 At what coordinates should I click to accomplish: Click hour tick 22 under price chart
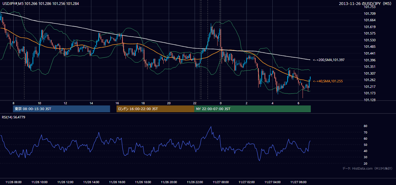tap(195, 103)
